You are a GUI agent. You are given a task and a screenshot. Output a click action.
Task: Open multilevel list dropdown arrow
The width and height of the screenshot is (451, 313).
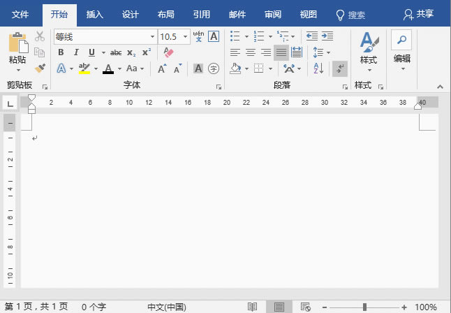click(293, 36)
